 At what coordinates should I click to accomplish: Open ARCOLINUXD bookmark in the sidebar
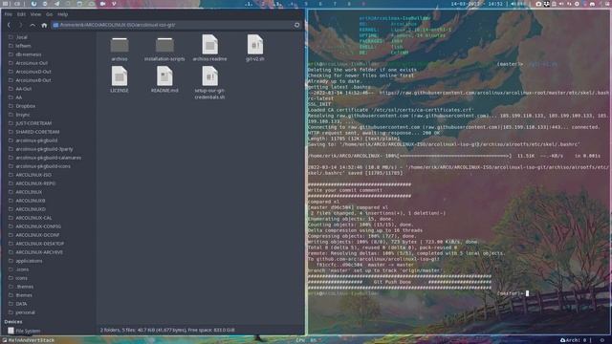[x=31, y=209]
